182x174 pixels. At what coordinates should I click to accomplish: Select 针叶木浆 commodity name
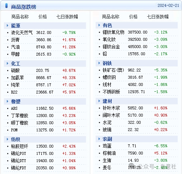[x=111, y=108]
